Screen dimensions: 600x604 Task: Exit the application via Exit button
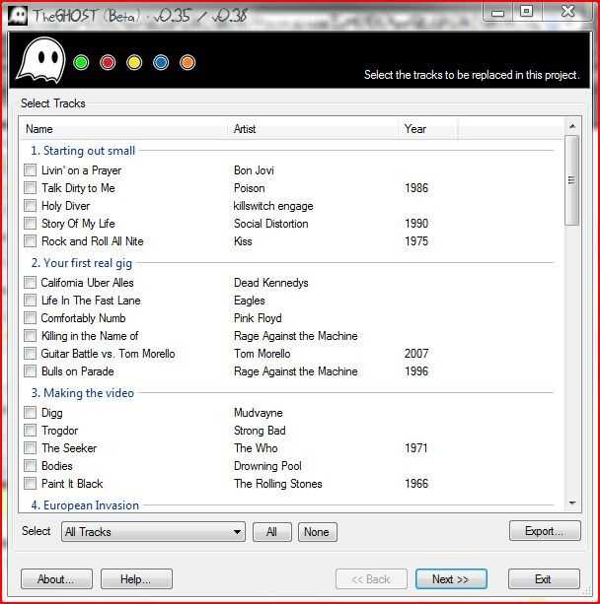click(x=544, y=579)
